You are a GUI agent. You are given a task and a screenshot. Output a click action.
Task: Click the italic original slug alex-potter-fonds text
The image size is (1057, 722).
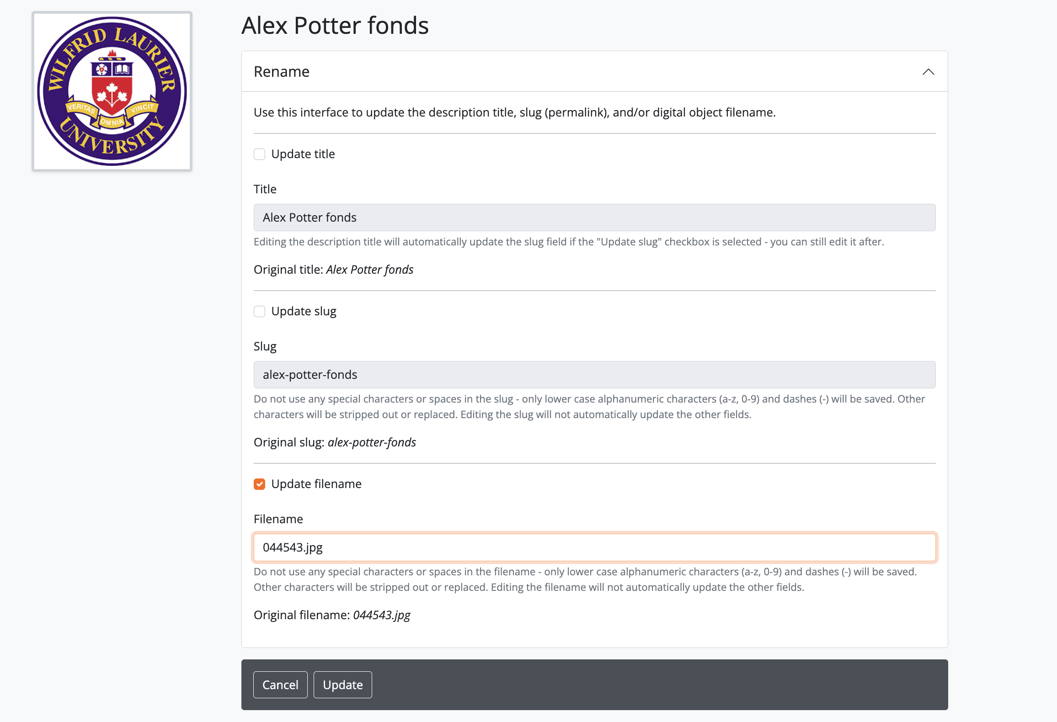pos(371,442)
